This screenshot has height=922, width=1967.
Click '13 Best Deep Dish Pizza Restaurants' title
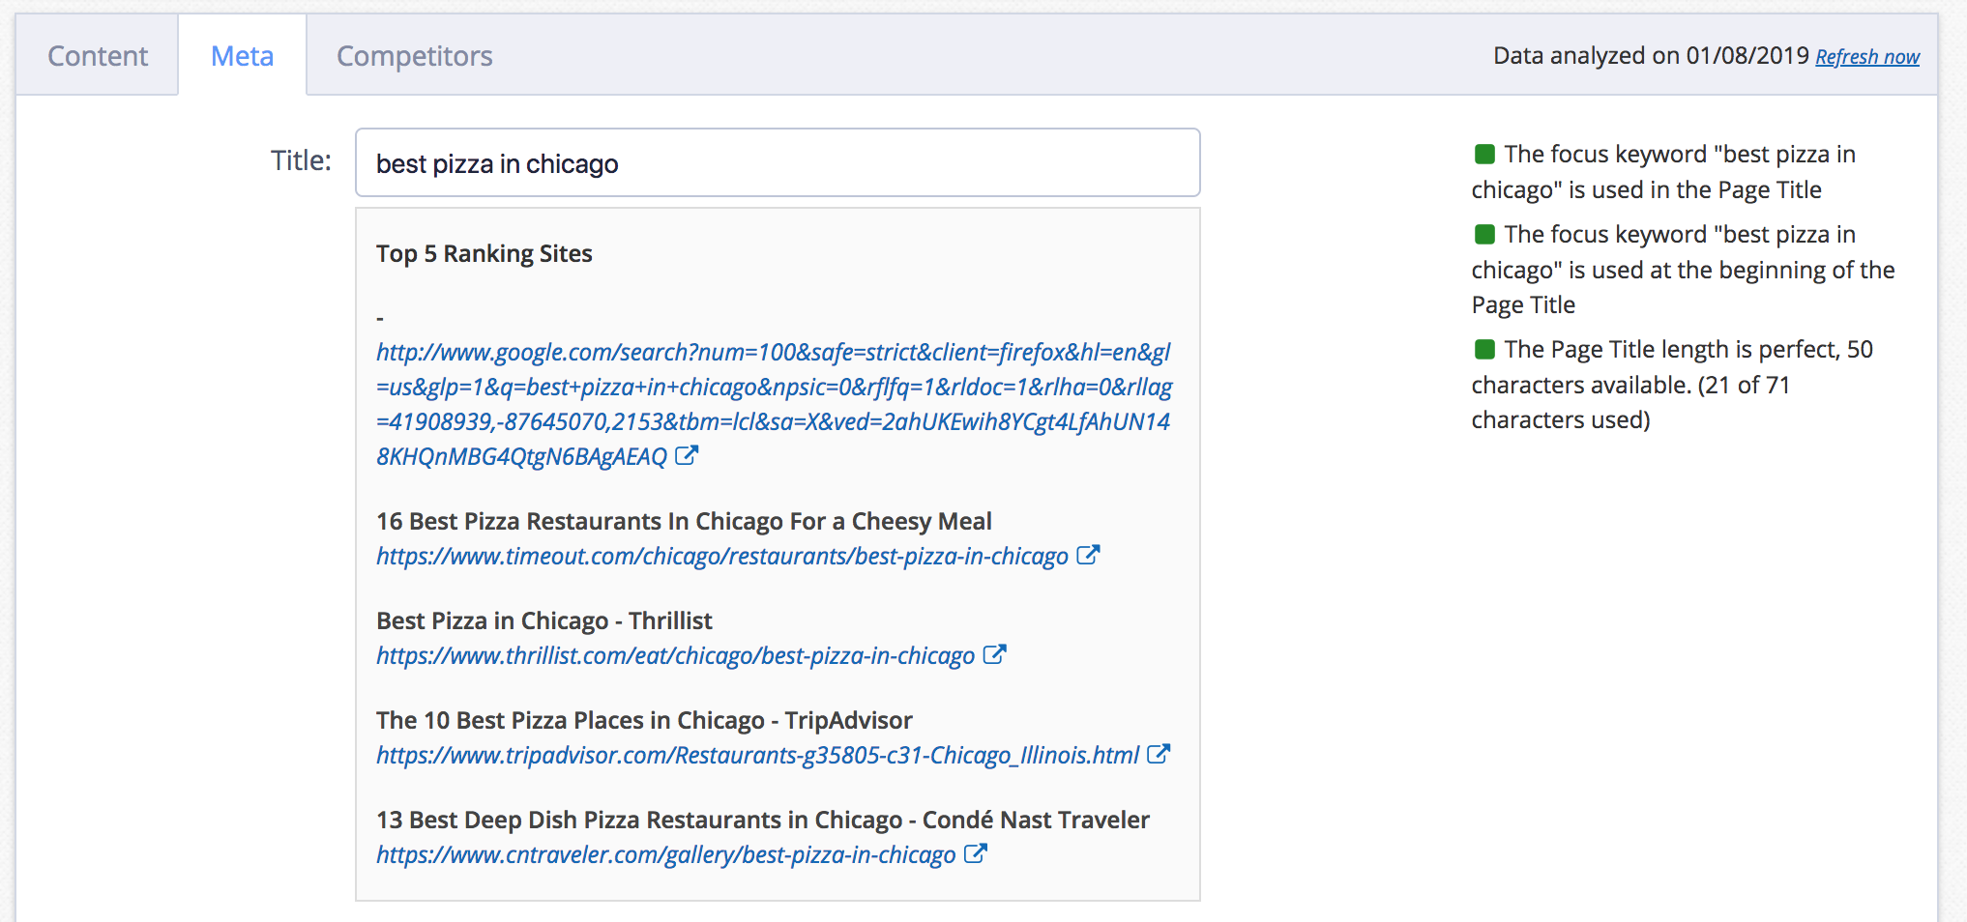point(763,821)
